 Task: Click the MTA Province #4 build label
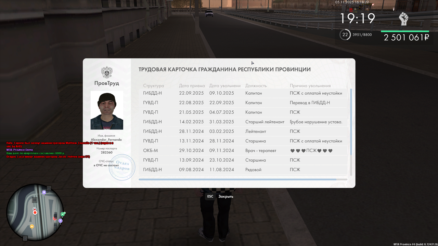click(415, 244)
